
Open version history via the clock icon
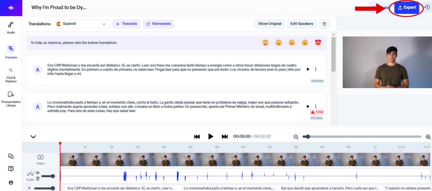click(x=427, y=7)
